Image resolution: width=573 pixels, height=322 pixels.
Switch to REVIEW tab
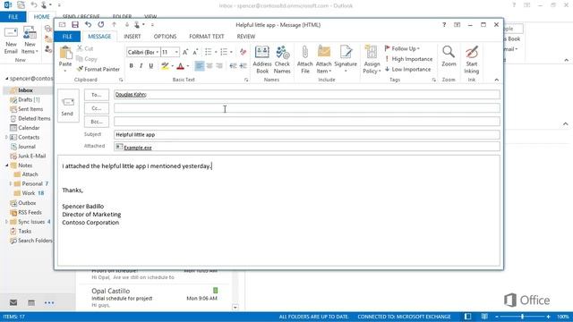(x=246, y=37)
